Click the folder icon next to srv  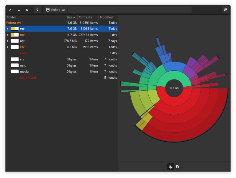click(x=14, y=59)
